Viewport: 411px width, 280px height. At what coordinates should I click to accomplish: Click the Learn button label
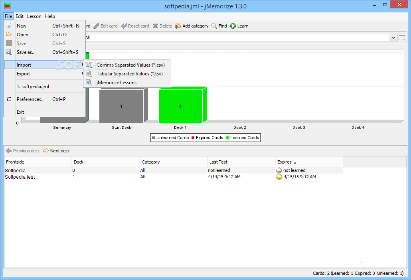click(243, 26)
